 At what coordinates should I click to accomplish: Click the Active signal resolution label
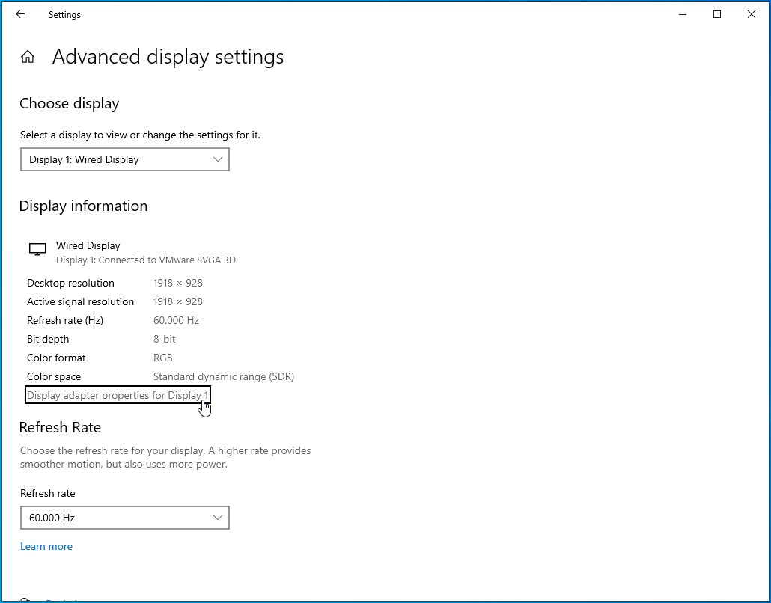click(x=80, y=301)
